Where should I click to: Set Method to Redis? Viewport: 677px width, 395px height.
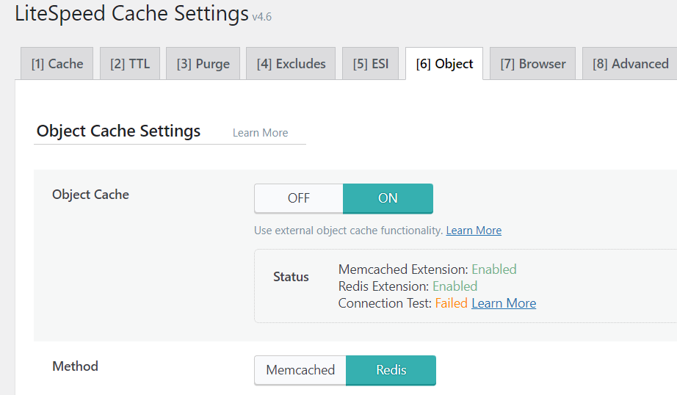(391, 370)
